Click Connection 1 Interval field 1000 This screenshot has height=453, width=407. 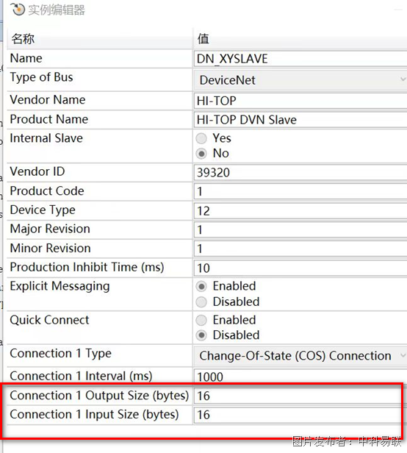pos(300,377)
